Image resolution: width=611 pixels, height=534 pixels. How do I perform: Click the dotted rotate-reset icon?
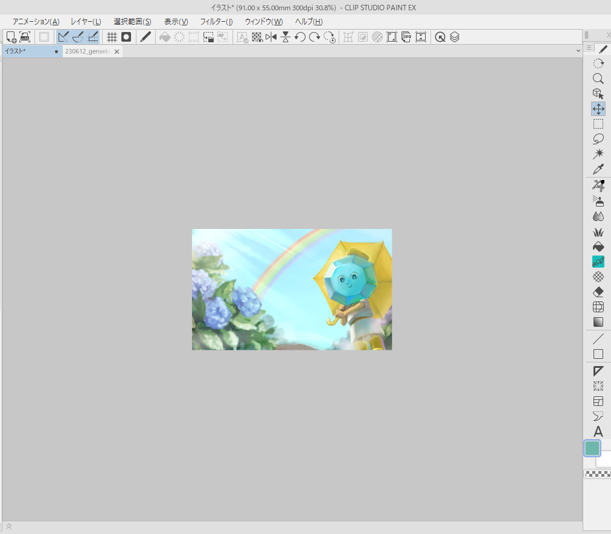click(x=329, y=37)
